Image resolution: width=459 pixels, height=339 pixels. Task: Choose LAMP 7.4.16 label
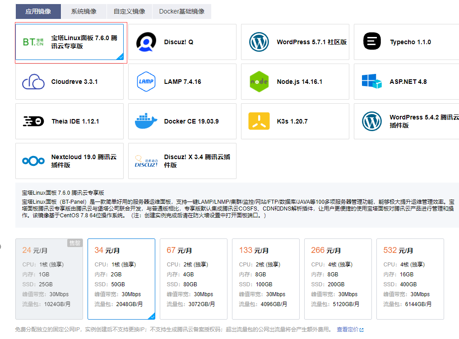point(183,82)
